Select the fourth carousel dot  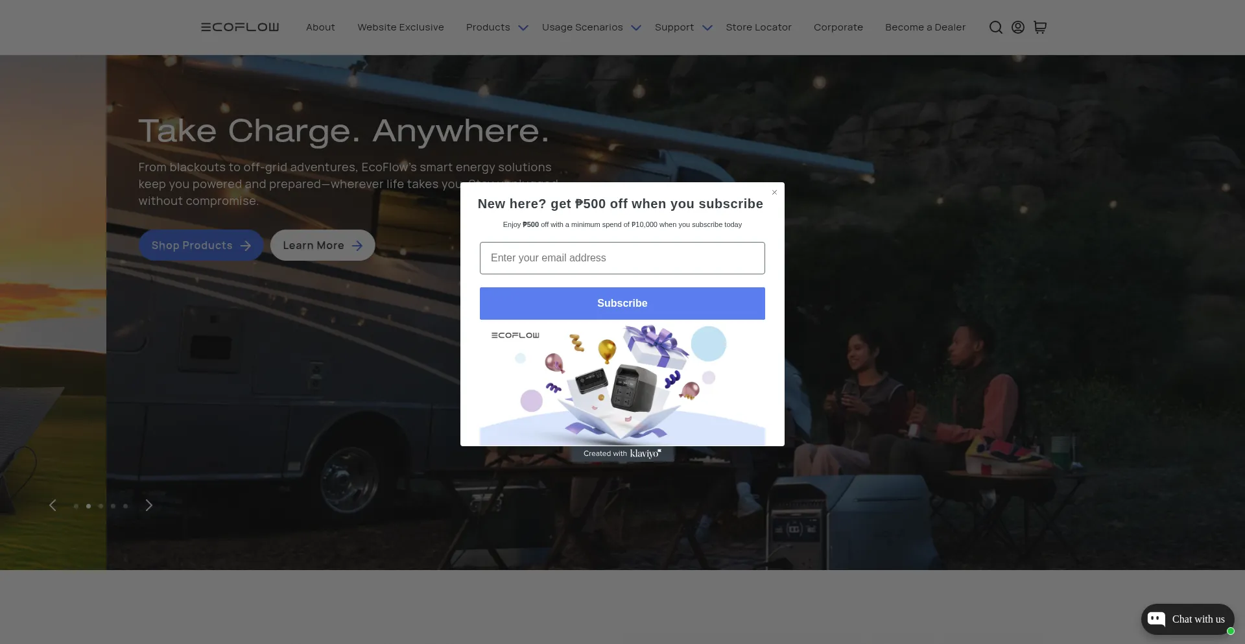coord(113,506)
